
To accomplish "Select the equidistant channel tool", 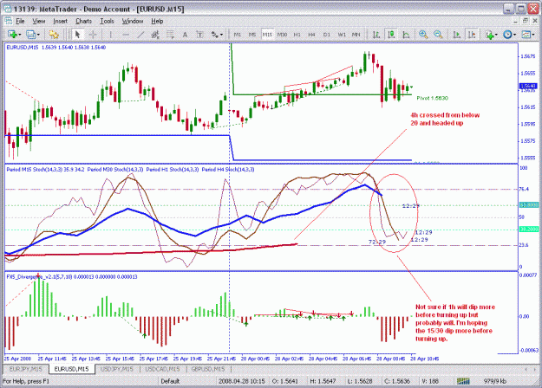I will (155, 35).
